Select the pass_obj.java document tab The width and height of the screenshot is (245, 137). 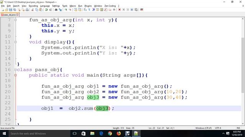[x=10, y=15]
